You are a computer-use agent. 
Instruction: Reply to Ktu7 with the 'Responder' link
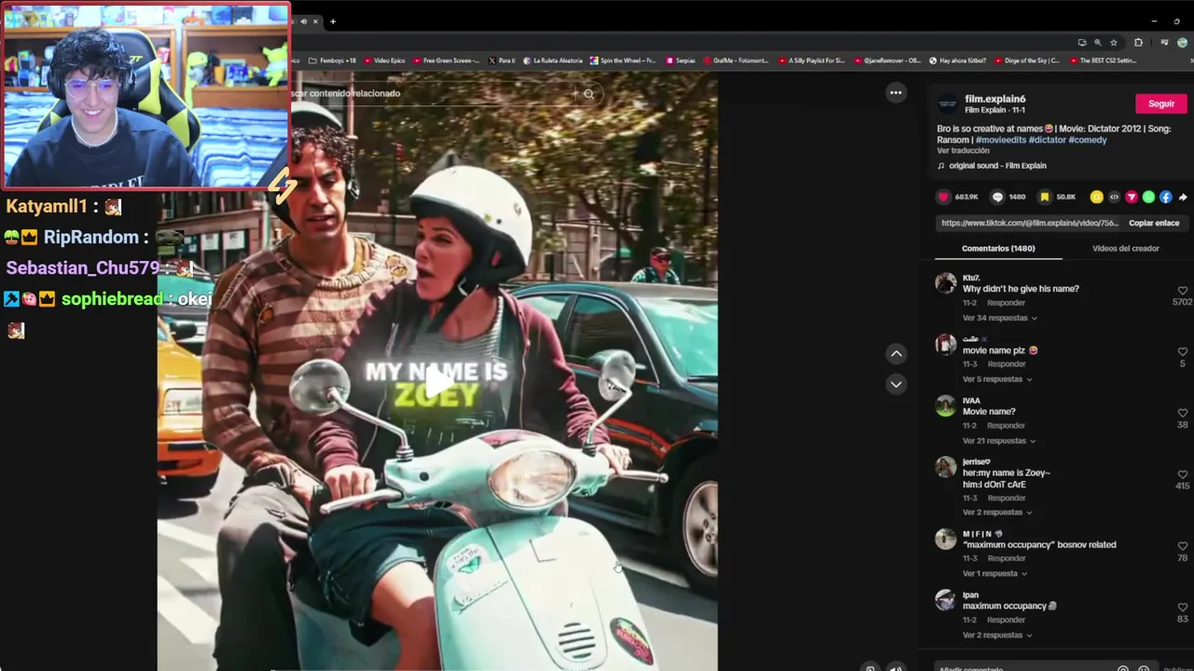click(x=1007, y=303)
